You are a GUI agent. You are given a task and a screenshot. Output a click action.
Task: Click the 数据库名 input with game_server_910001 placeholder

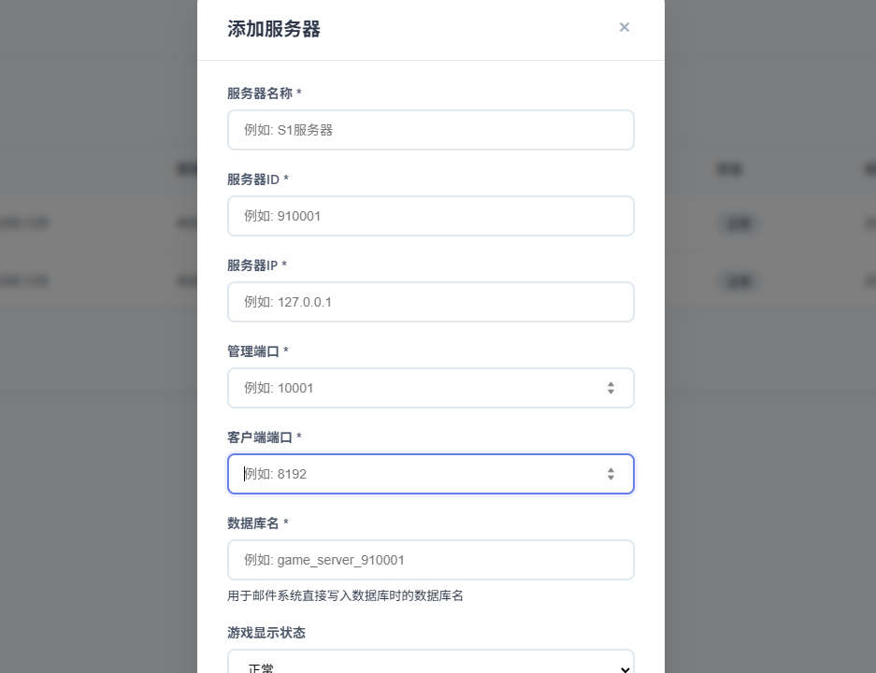(430, 560)
